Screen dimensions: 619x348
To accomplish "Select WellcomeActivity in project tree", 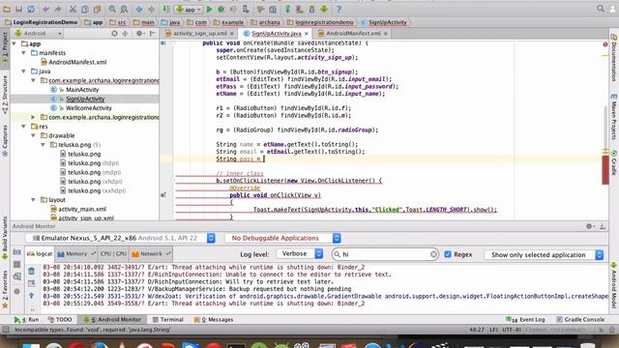I will point(88,107).
